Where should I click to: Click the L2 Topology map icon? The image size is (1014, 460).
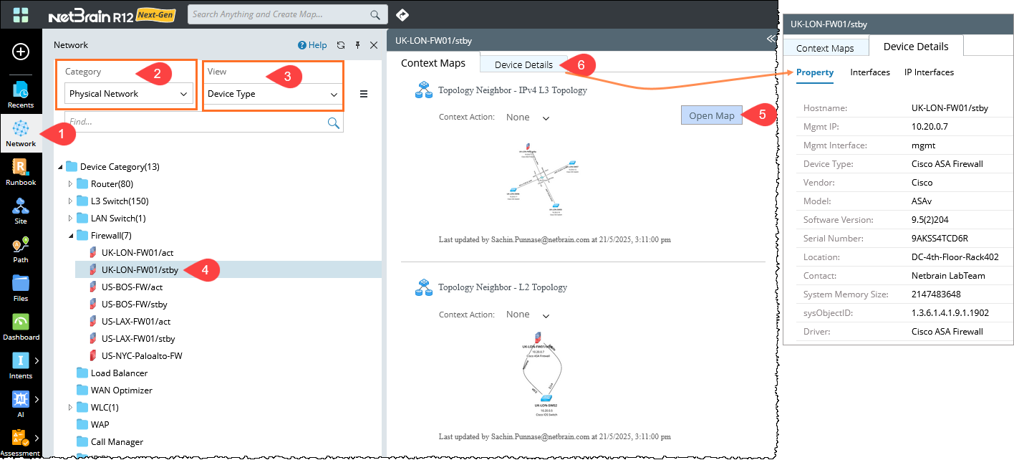click(x=425, y=287)
